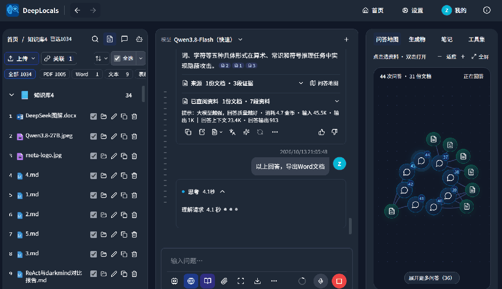The height and width of the screenshot is (289, 502).
Task: Click the attachment paperclip icon
Action: click(x=224, y=281)
